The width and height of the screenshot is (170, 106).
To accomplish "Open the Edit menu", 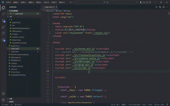I will coord(16,2).
